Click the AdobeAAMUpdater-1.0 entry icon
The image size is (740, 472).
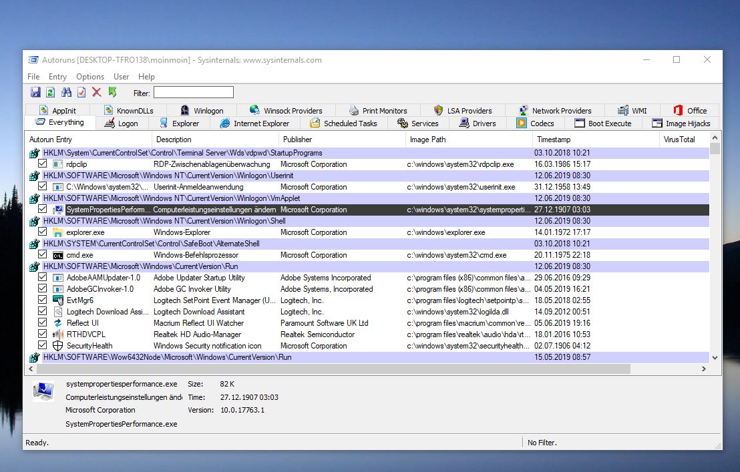click(x=57, y=278)
